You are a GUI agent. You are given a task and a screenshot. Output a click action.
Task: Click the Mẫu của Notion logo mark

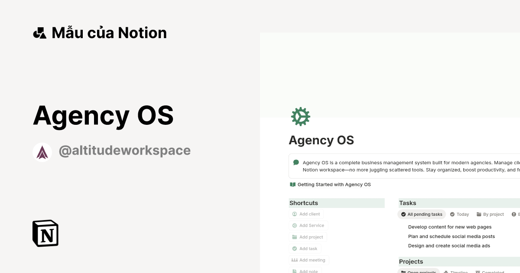[x=39, y=32]
